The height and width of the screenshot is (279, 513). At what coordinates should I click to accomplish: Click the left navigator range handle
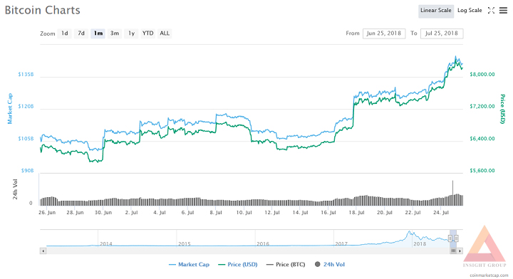[x=450, y=238]
